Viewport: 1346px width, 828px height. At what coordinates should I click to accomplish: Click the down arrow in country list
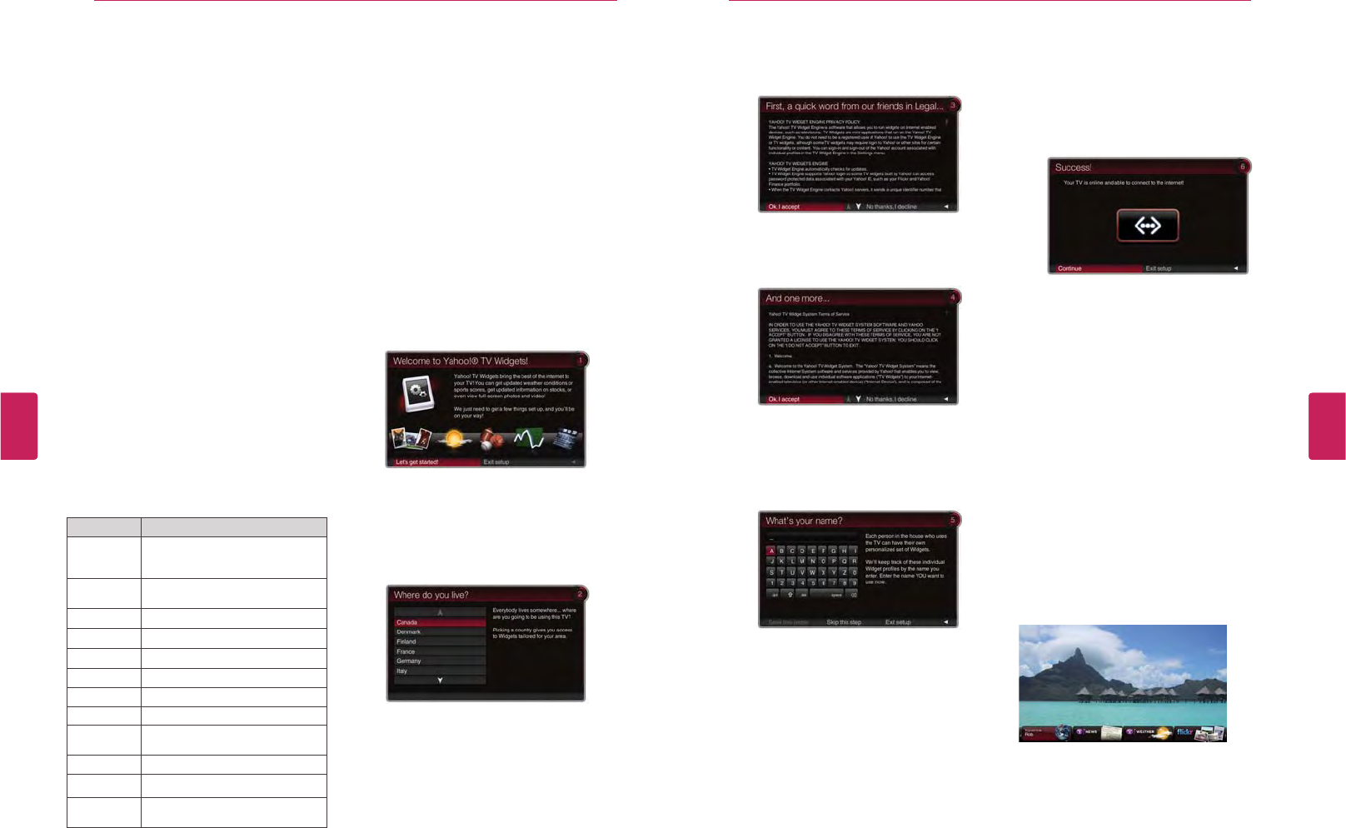pos(440,681)
